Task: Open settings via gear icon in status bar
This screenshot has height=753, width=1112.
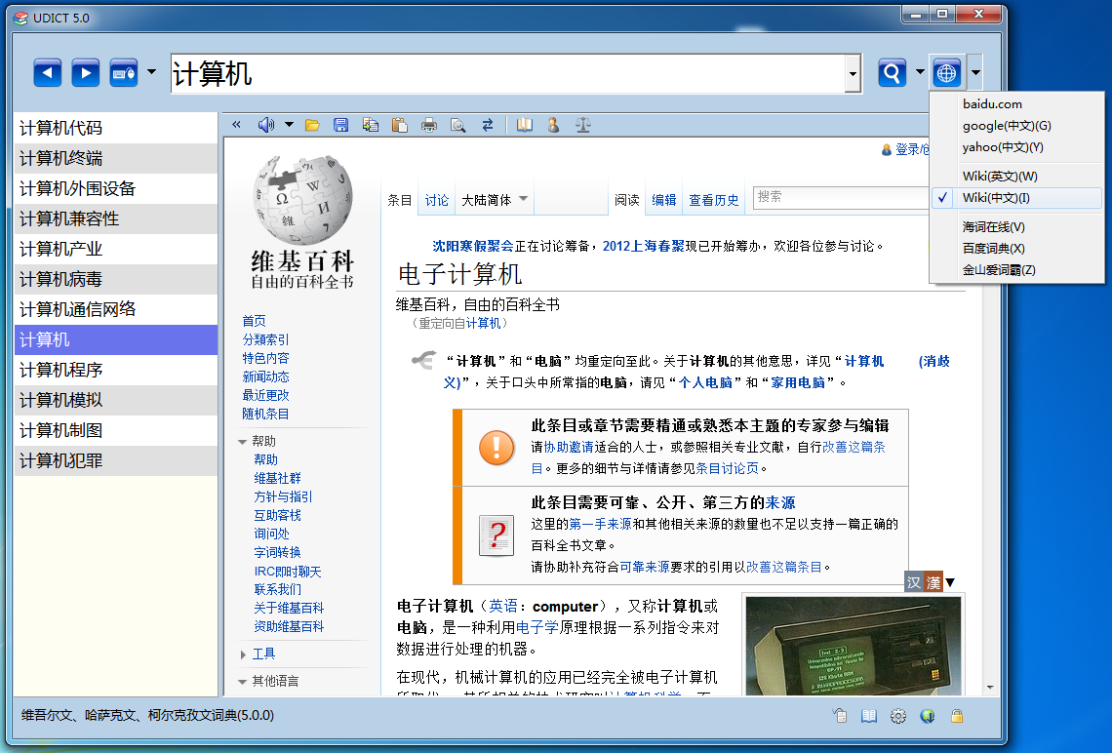Action: pos(898,716)
